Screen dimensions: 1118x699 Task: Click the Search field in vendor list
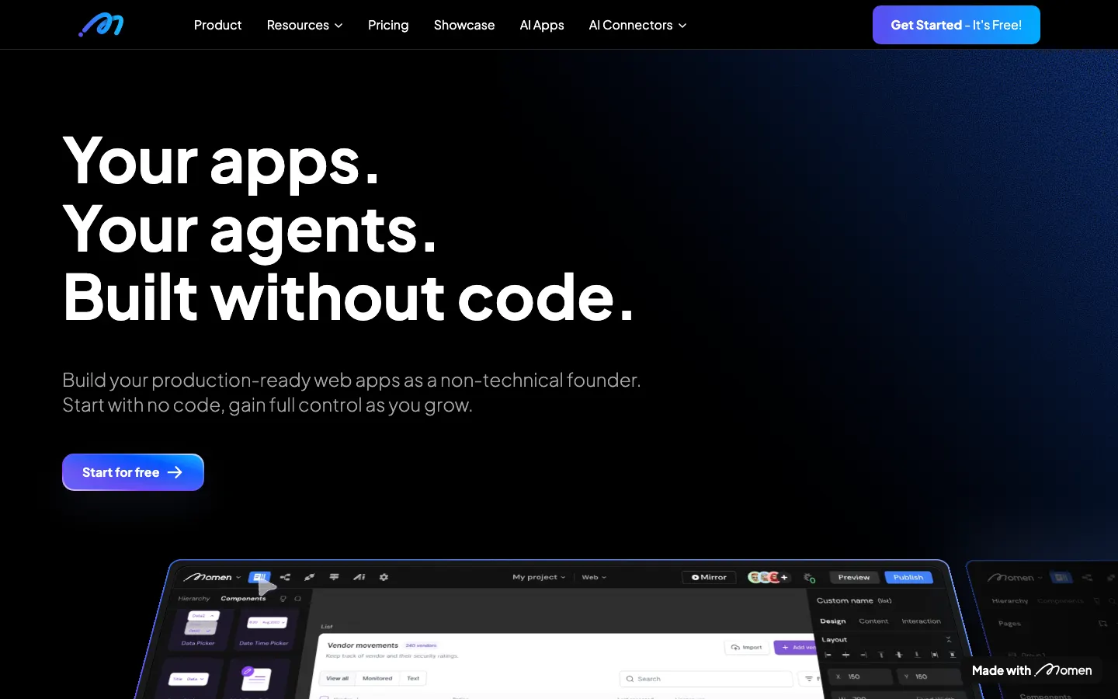707,679
